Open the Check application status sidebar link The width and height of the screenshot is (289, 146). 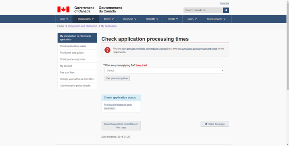tap(77, 46)
